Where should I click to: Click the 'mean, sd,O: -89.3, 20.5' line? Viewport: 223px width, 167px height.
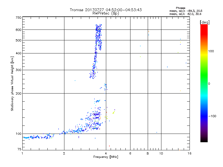click(x=186, y=11)
